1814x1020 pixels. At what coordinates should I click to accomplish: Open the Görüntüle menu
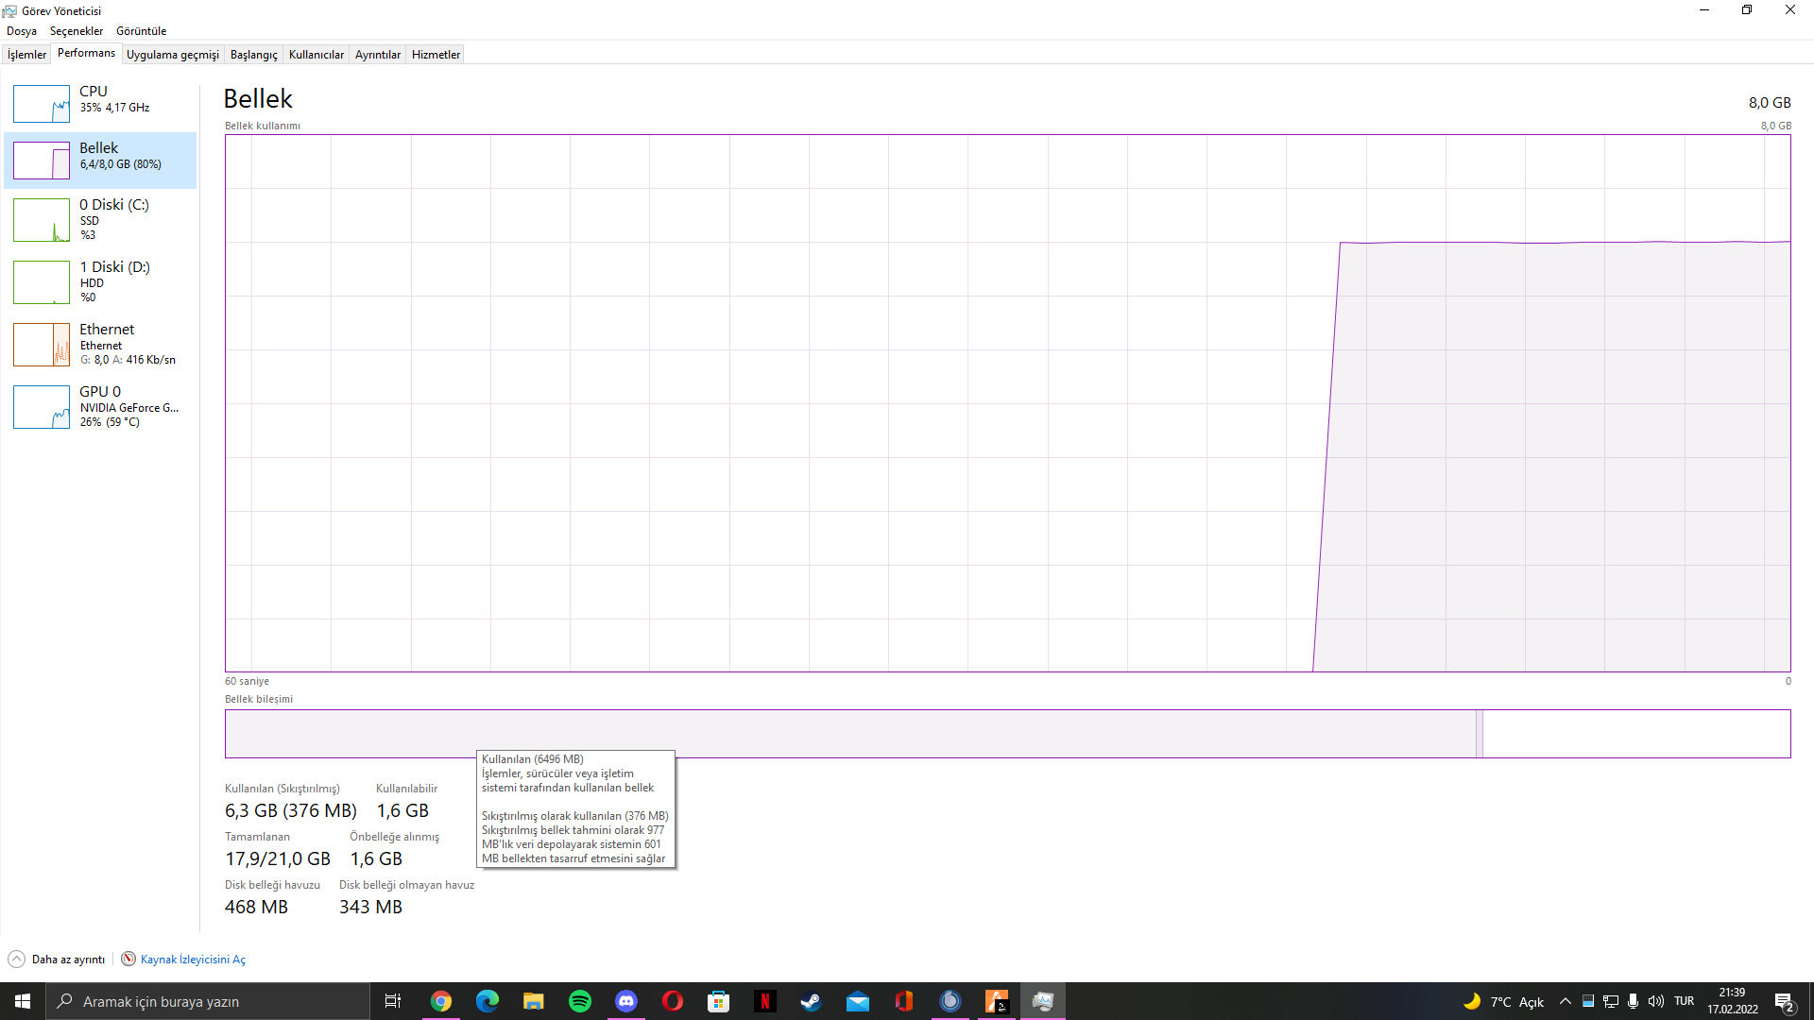pyautogui.click(x=141, y=31)
